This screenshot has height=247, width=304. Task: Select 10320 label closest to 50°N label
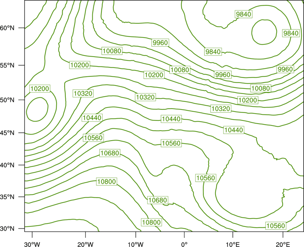coord(83,93)
